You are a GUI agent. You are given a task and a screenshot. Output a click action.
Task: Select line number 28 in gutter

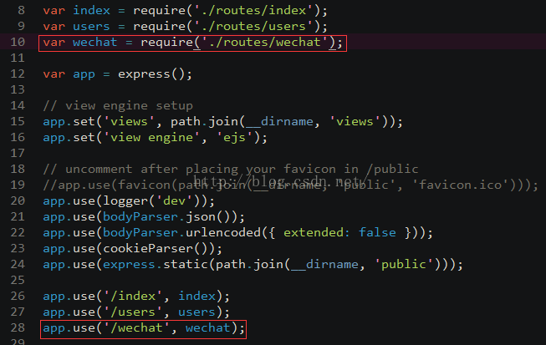18,327
